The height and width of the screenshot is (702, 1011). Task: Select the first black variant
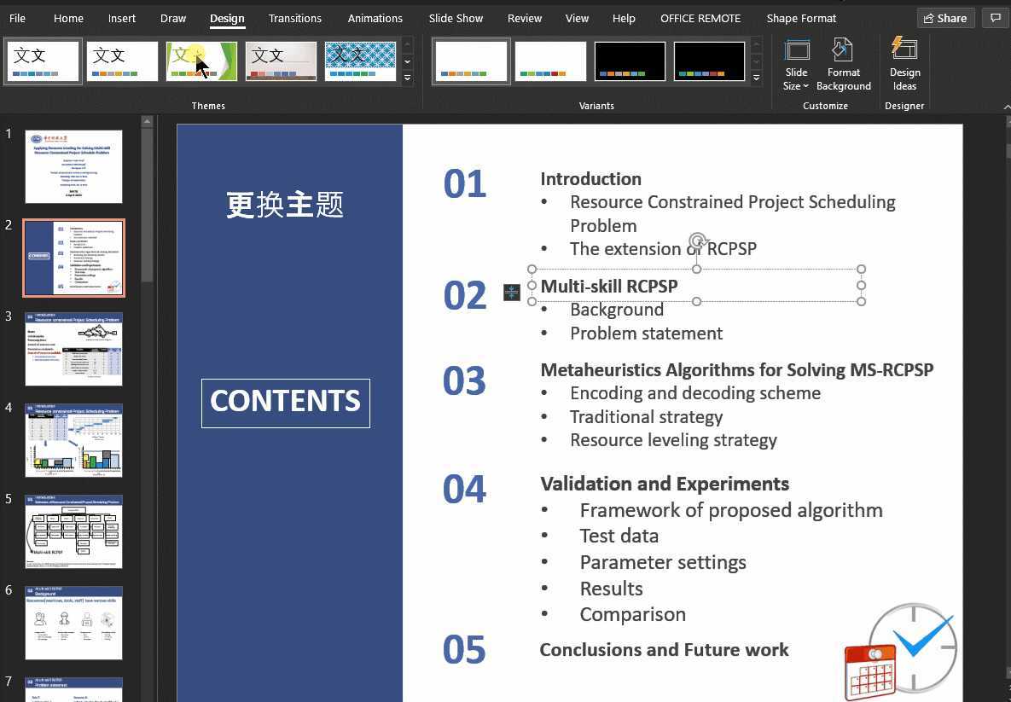(x=630, y=61)
